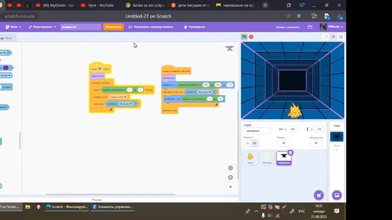
Task: Delete the selected anvil sprite
Action: tap(290, 152)
